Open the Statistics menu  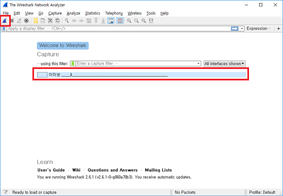tap(92, 13)
